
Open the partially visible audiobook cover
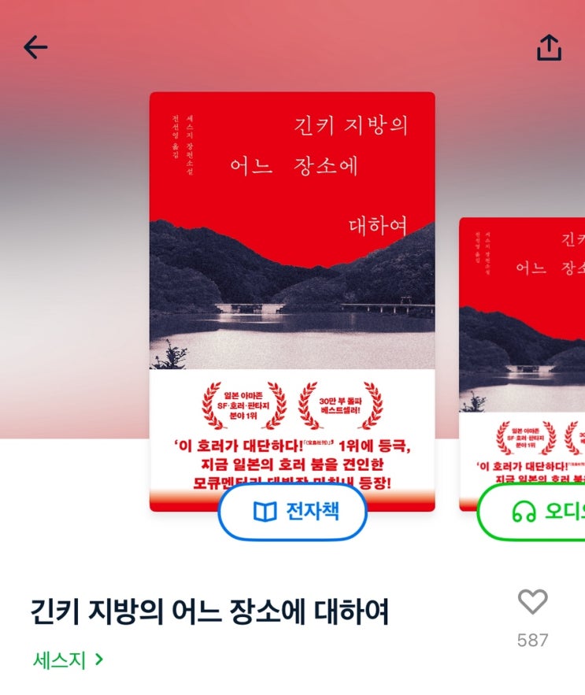(x=522, y=364)
